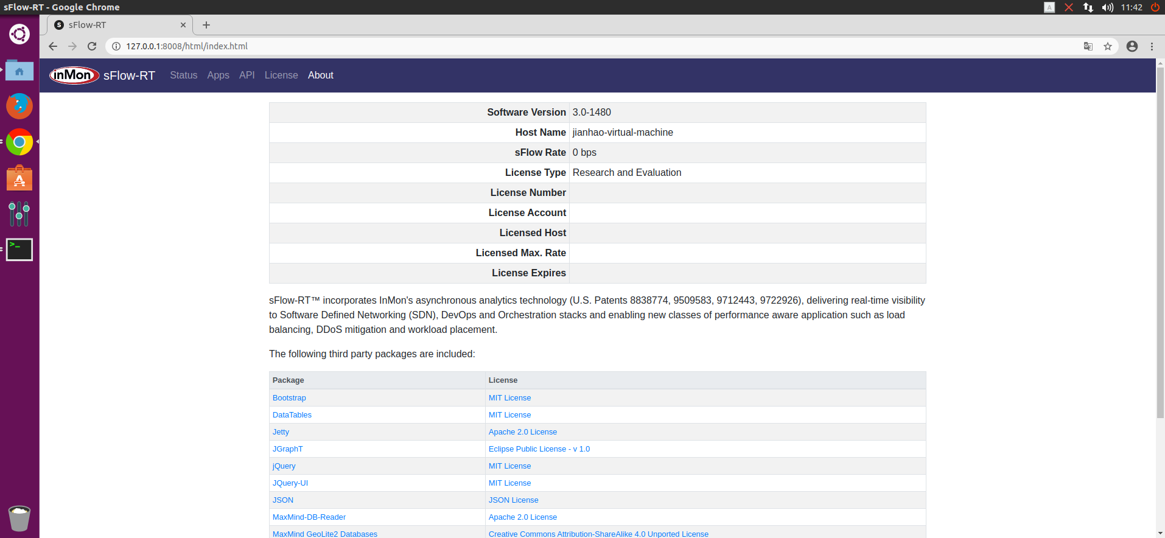View site information icon in address bar
The height and width of the screenshot is (538, 1165).
click(x=116, y=46)
